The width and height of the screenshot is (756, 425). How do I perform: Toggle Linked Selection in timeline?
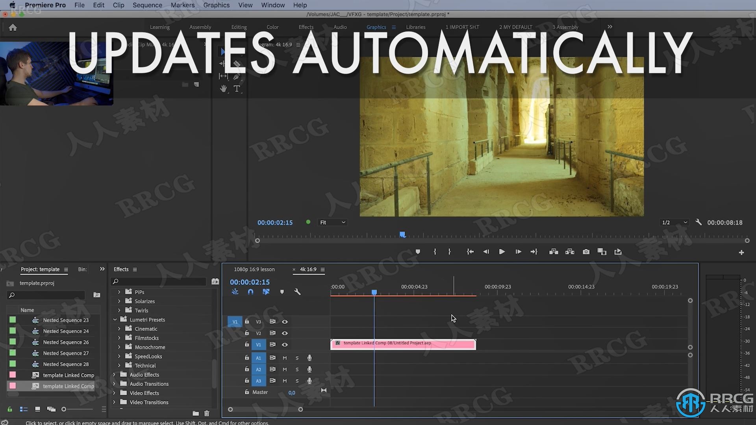coord(266,292)
